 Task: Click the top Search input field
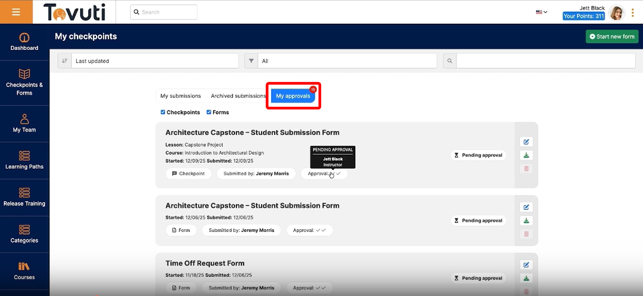click(x=167, y=12)
